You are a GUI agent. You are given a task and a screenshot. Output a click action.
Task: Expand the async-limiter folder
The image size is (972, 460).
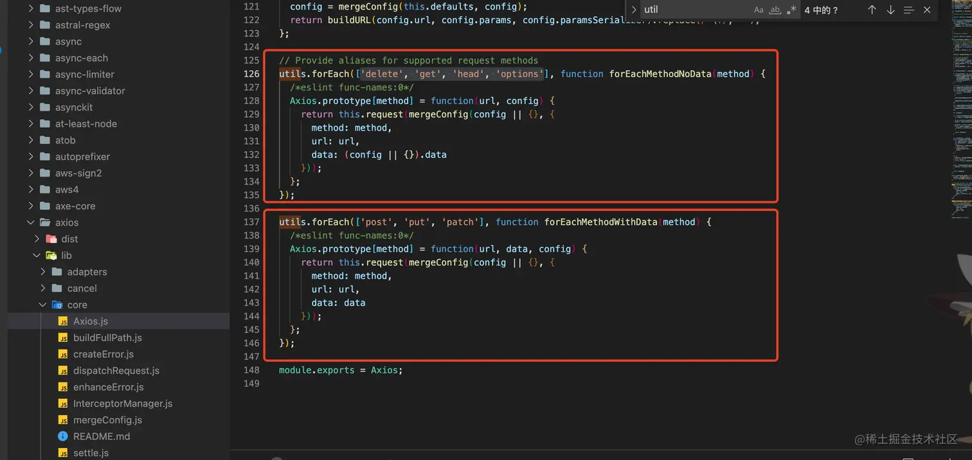30,75
